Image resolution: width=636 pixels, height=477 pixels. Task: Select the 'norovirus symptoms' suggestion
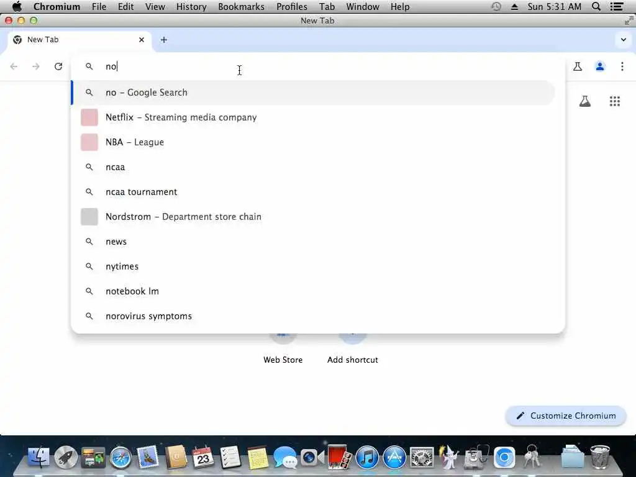313,316
